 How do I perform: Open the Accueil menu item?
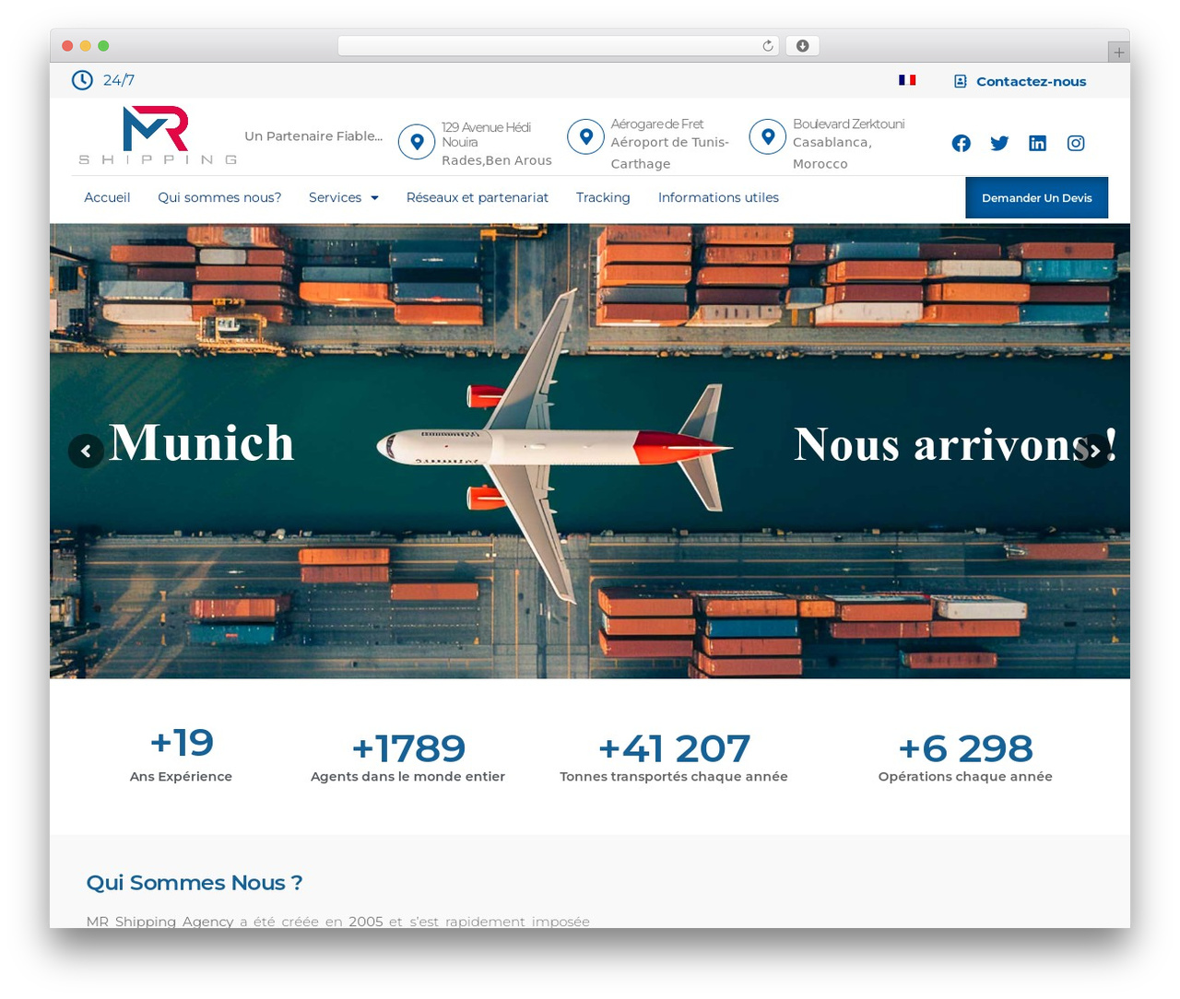coord(107,197)
